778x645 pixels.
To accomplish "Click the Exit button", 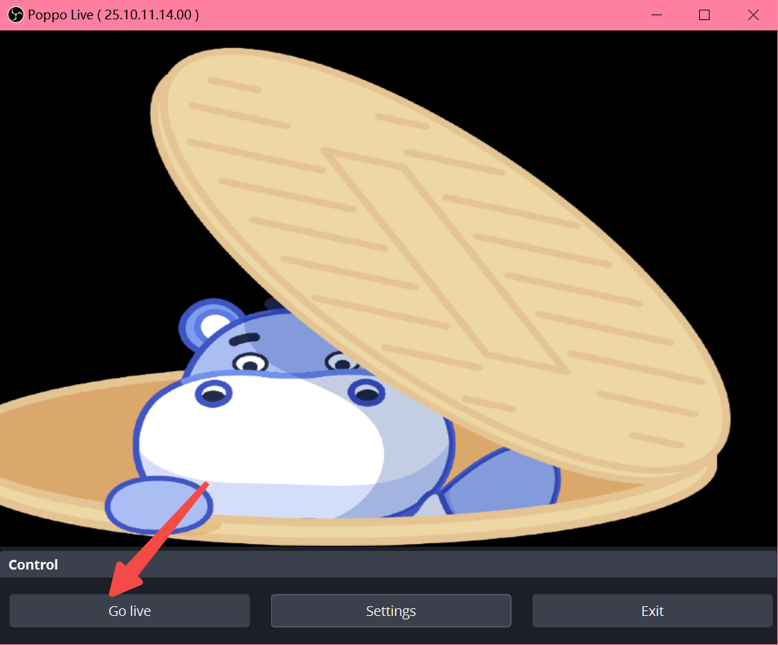I will pos(652,610).
